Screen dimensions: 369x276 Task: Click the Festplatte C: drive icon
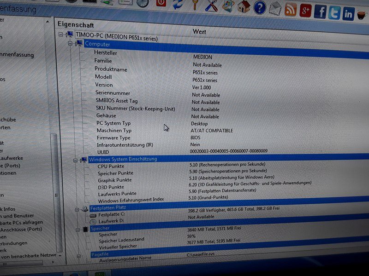click(93, 215)
